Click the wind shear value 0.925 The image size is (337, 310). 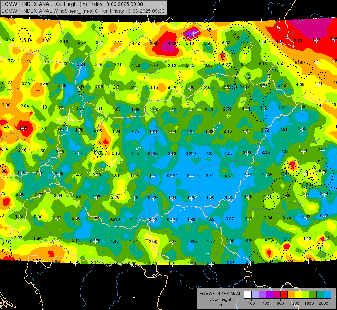pyautogui.click(x=191, y=241)
